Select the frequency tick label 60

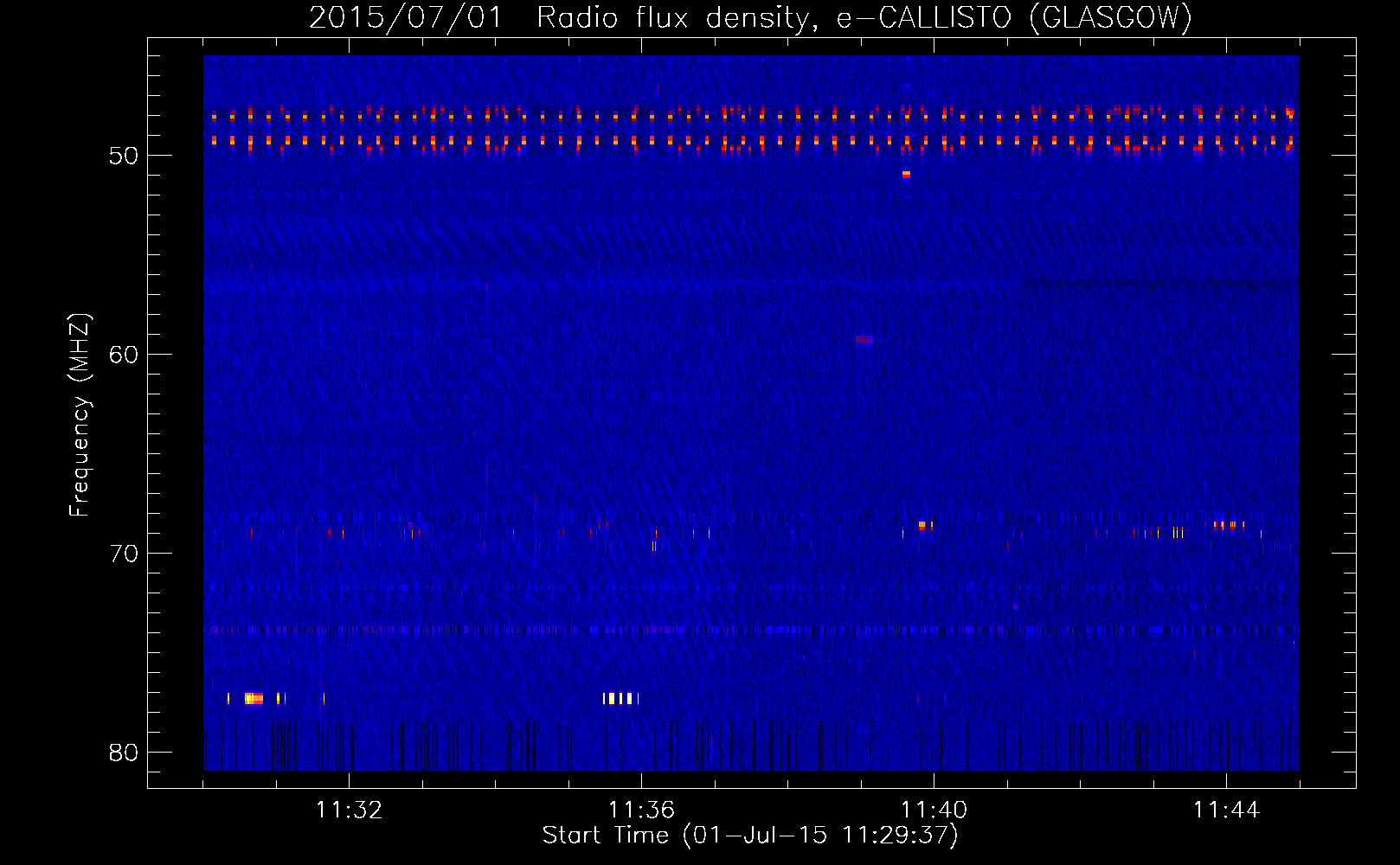(124, 355)
